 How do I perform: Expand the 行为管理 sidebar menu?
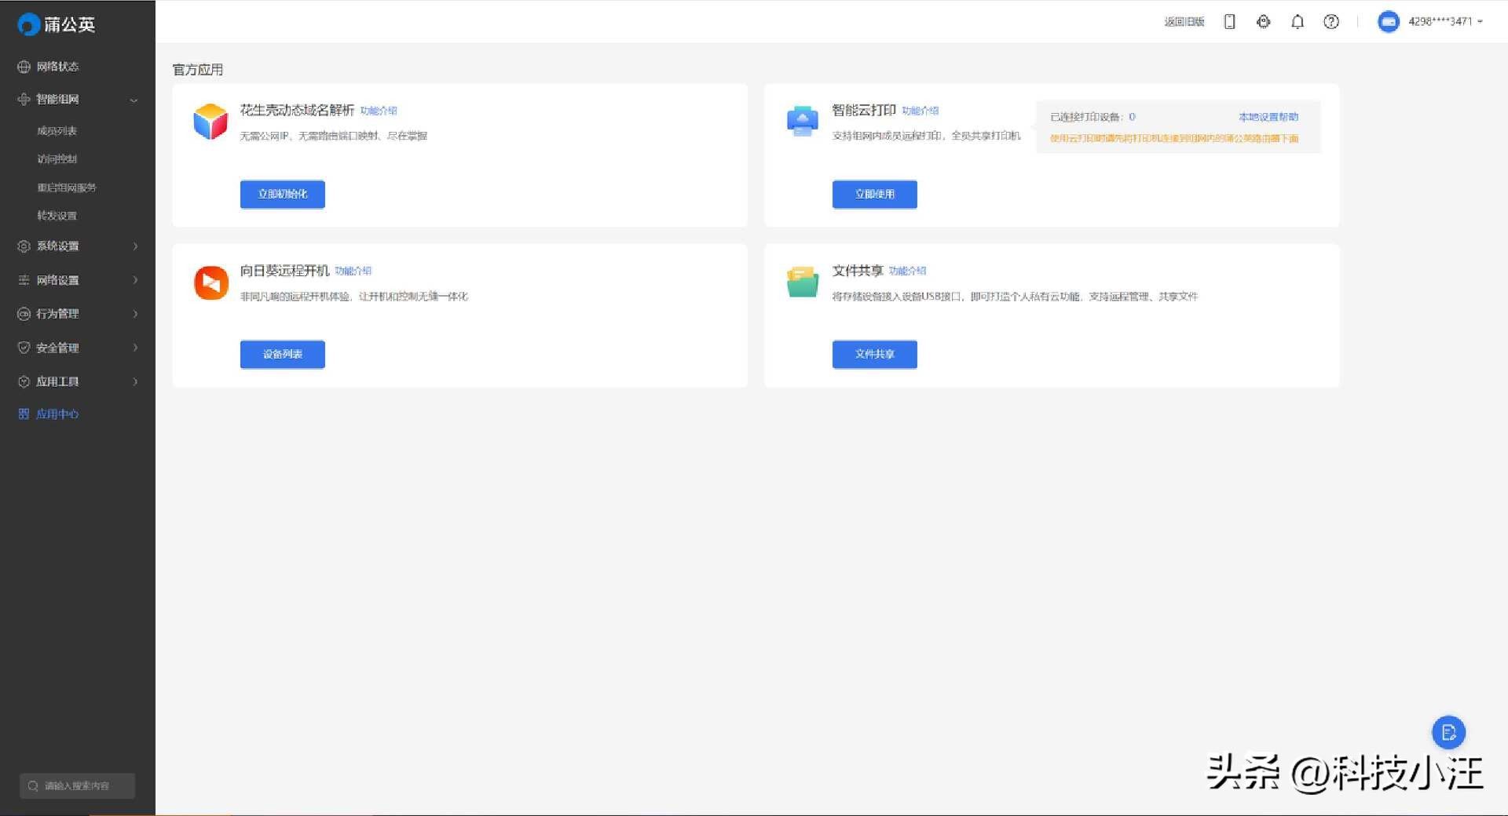(x=78, y=314)
